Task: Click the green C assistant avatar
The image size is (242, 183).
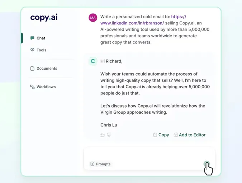Action: point(93,61)
